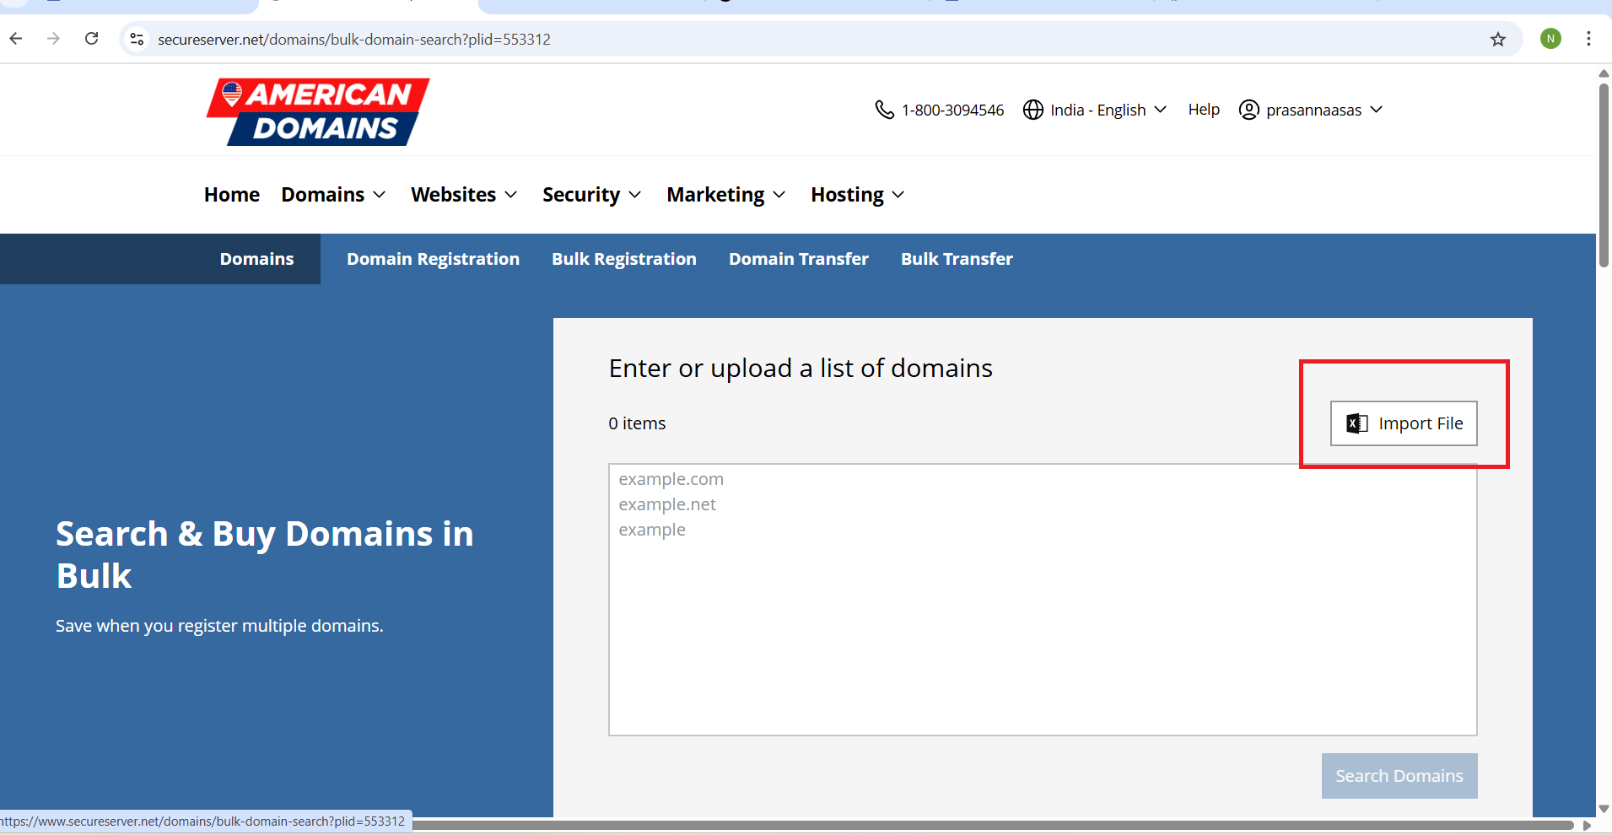Expand the Domains navigation dropdown
This screenshot has height=835, width=1612.
(333, 195)
